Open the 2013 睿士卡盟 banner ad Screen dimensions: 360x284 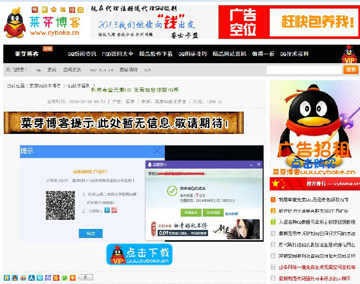pyautogui.click(x=152, y=22)
